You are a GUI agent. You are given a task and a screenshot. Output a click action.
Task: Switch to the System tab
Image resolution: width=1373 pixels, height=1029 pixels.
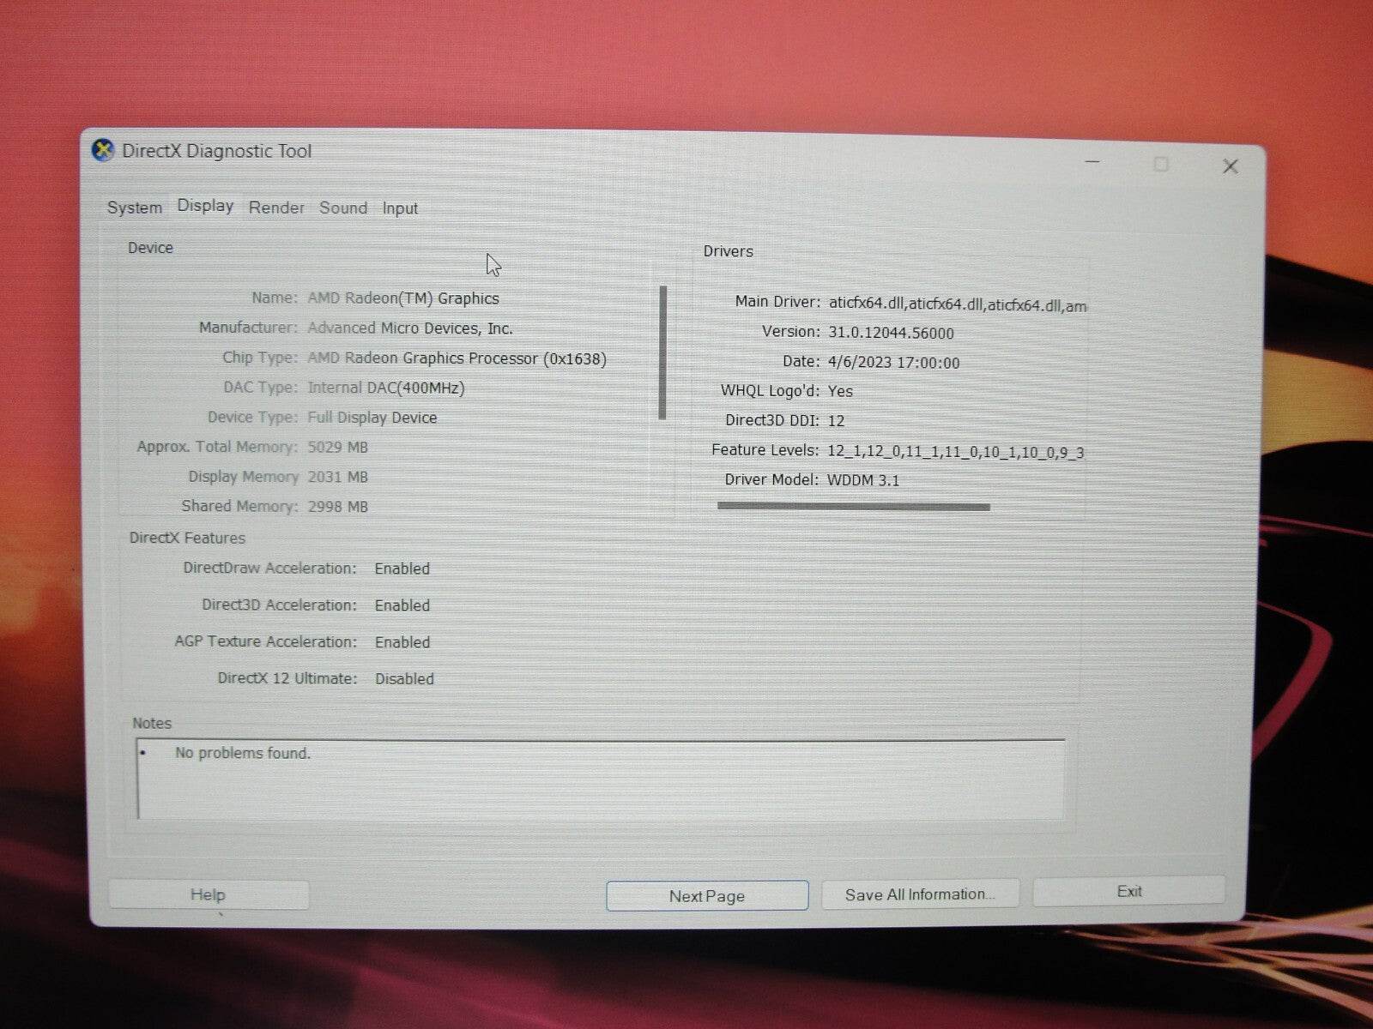[x=134, y=208]
